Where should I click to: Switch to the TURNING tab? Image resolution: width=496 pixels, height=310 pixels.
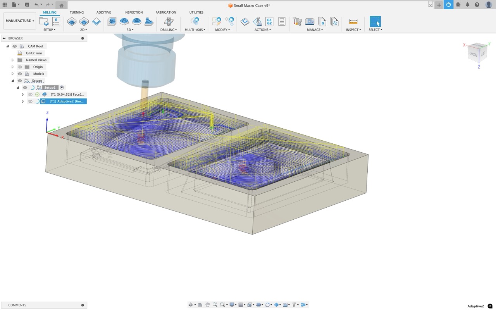click(x=77, y=12)
